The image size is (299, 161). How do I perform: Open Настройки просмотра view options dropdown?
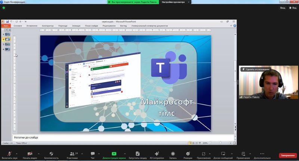(x=175, y=2)
